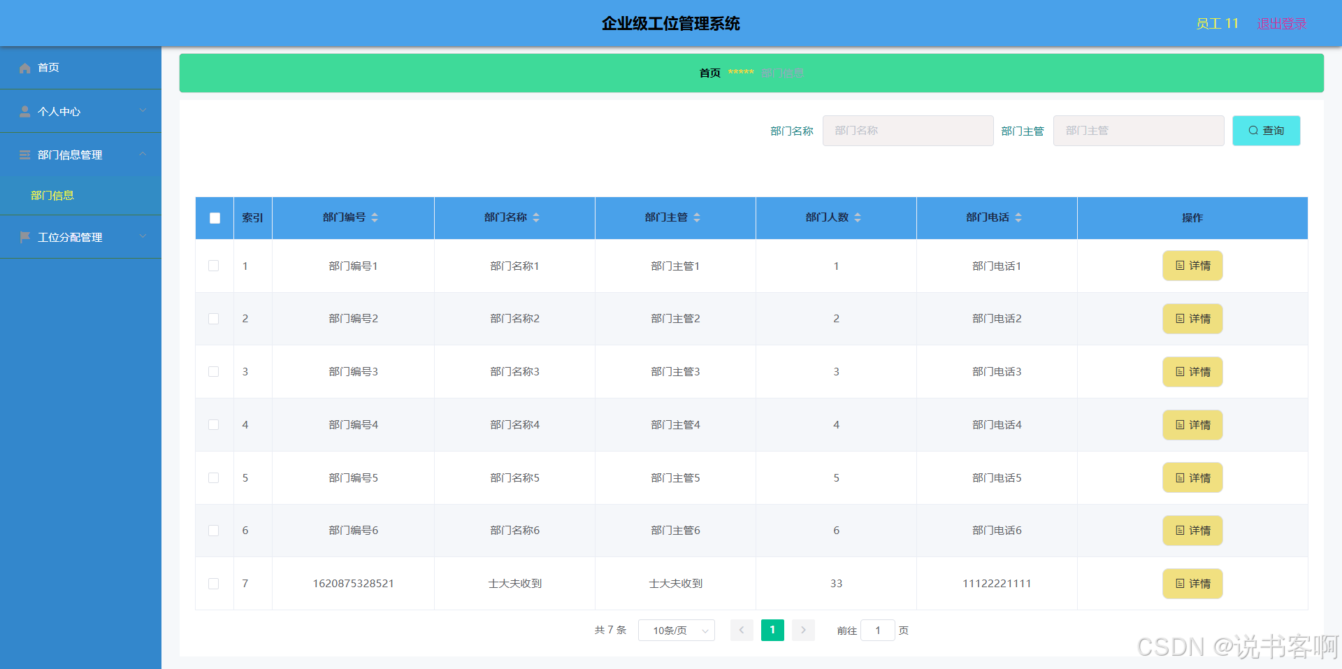
Task: Go to previous page arrow
Action: [x=742, y=630]
